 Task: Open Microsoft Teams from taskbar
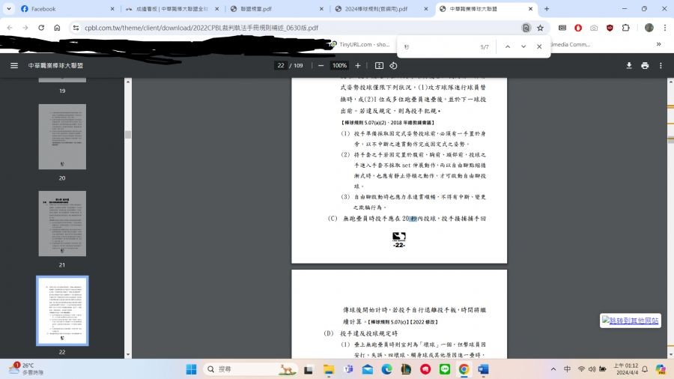348,369
